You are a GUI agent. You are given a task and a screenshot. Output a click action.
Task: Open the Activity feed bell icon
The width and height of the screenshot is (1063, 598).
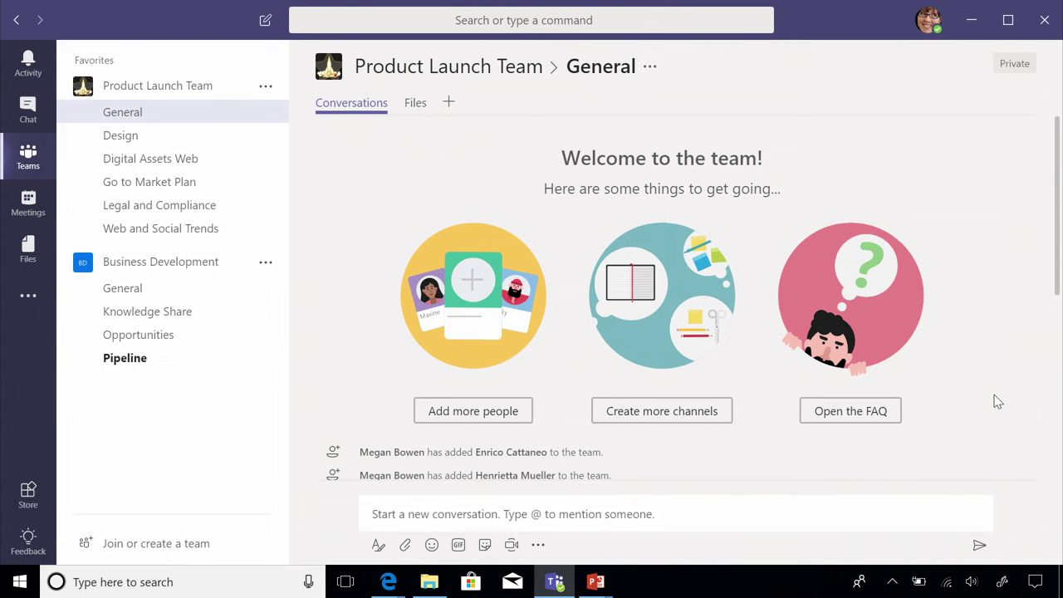28,63
